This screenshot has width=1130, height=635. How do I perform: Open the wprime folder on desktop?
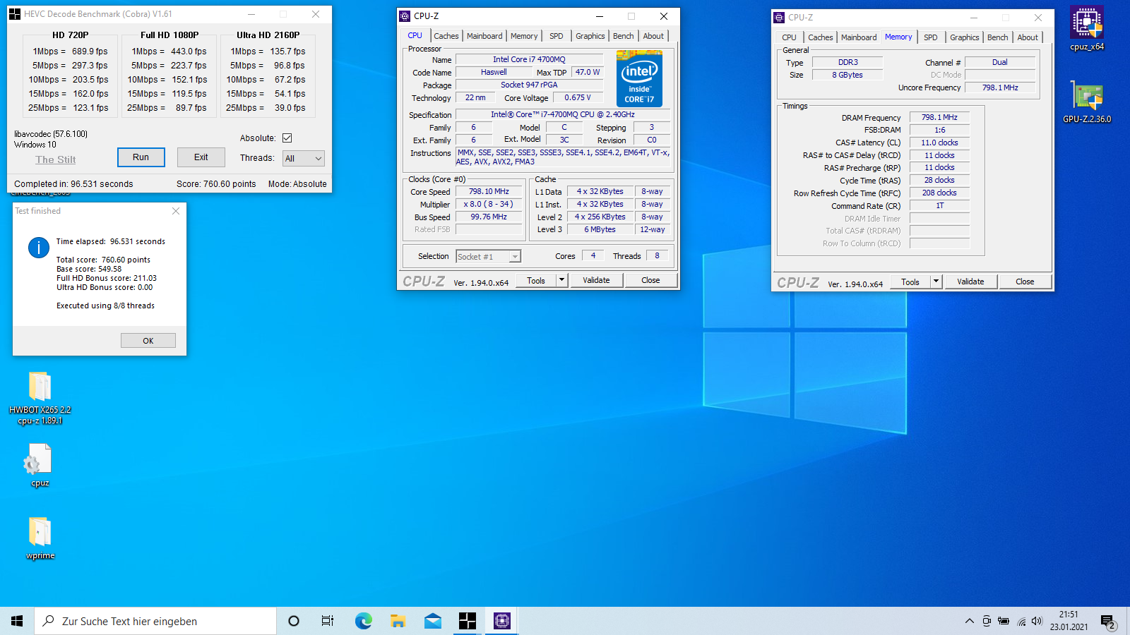40,538
